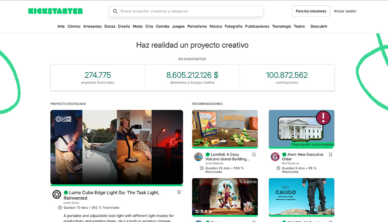This screenshot has width=388, height=222.
Task: Focus the Buscar proyectos search field
Action: tap(186, 11)
